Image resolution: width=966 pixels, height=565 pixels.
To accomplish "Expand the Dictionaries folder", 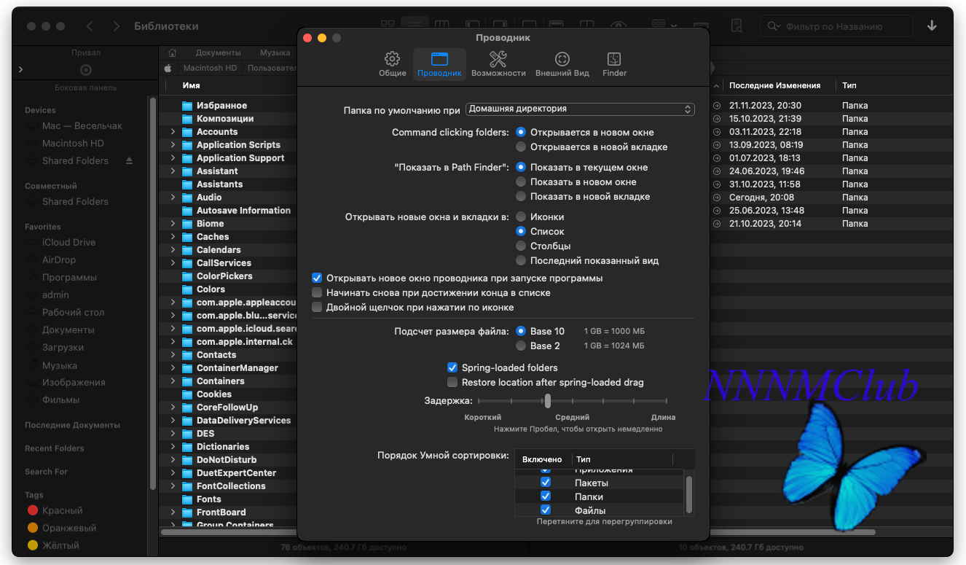I will point(173,447).
